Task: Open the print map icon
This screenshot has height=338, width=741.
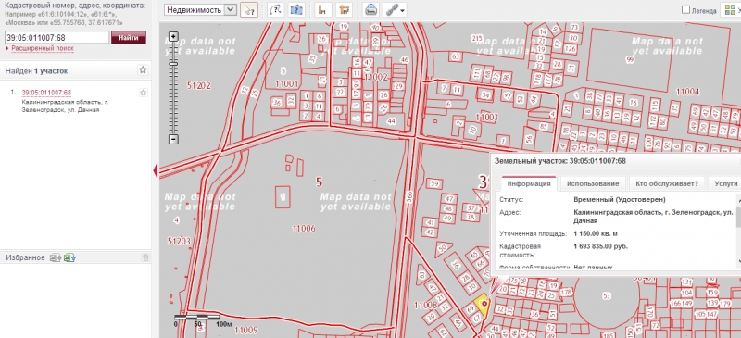Action: click(x=371, y=10)
